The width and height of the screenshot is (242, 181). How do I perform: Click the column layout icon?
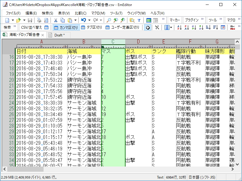click(167, 27)
